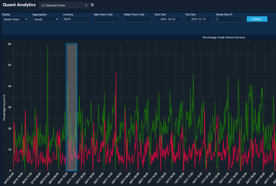Image resolution: width=276 pixels, height=186 pixels.
Task: Click the Currency field containing Top10
Action: click(x=76, y=19)
